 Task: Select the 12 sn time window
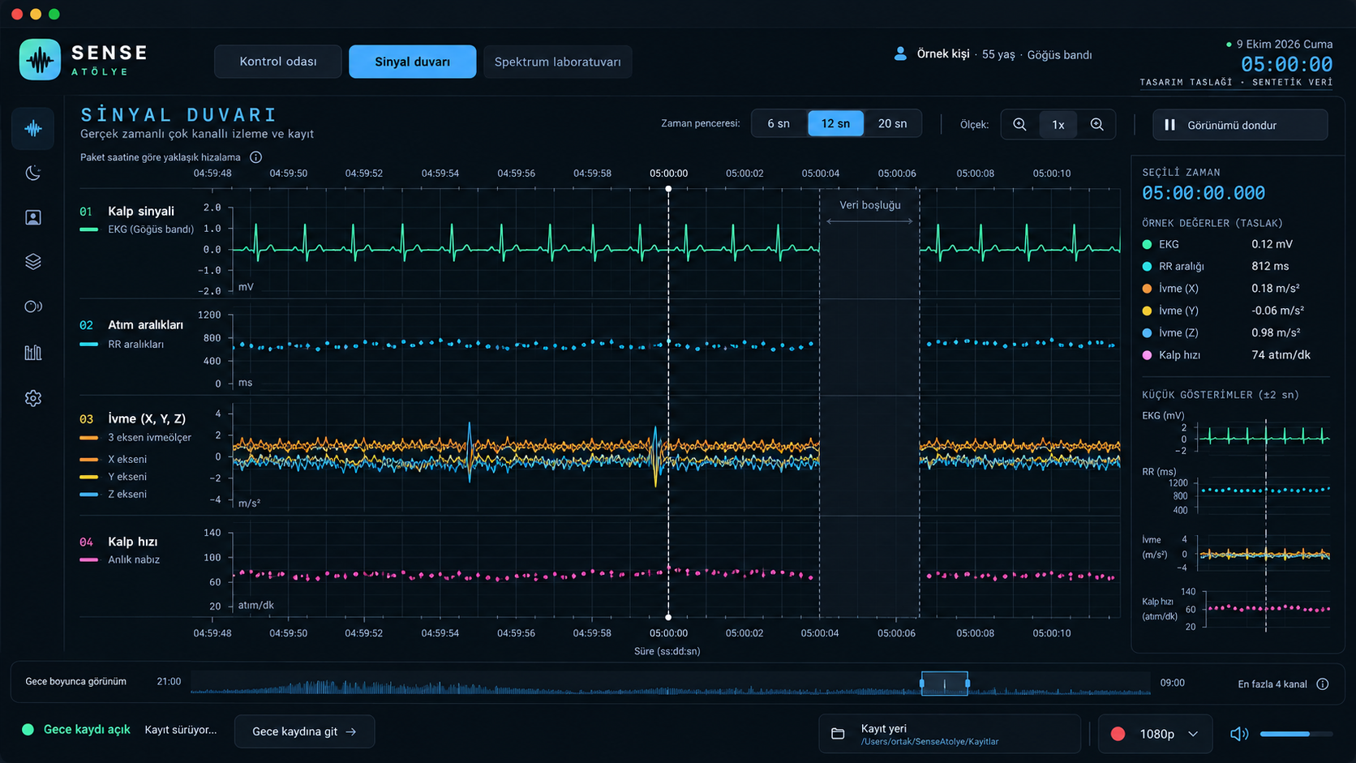(835, 123)
